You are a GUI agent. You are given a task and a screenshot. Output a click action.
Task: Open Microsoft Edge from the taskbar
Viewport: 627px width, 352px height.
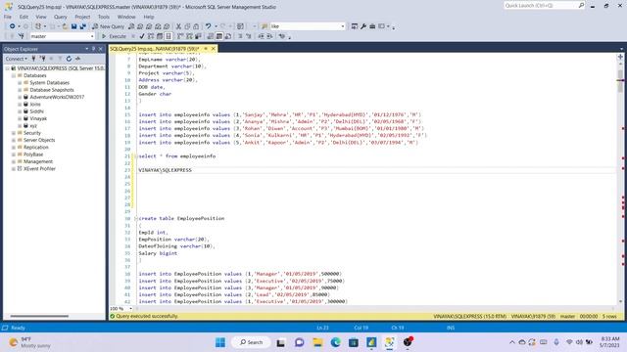(x=335, y=342)
